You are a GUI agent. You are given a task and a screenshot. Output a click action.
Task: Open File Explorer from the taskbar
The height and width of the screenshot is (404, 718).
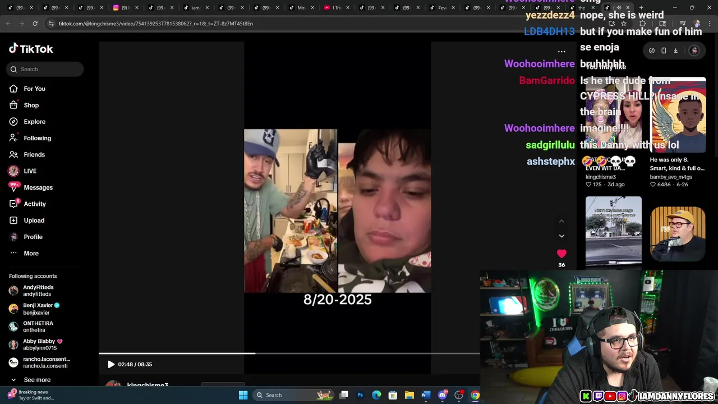pos(409,395)
